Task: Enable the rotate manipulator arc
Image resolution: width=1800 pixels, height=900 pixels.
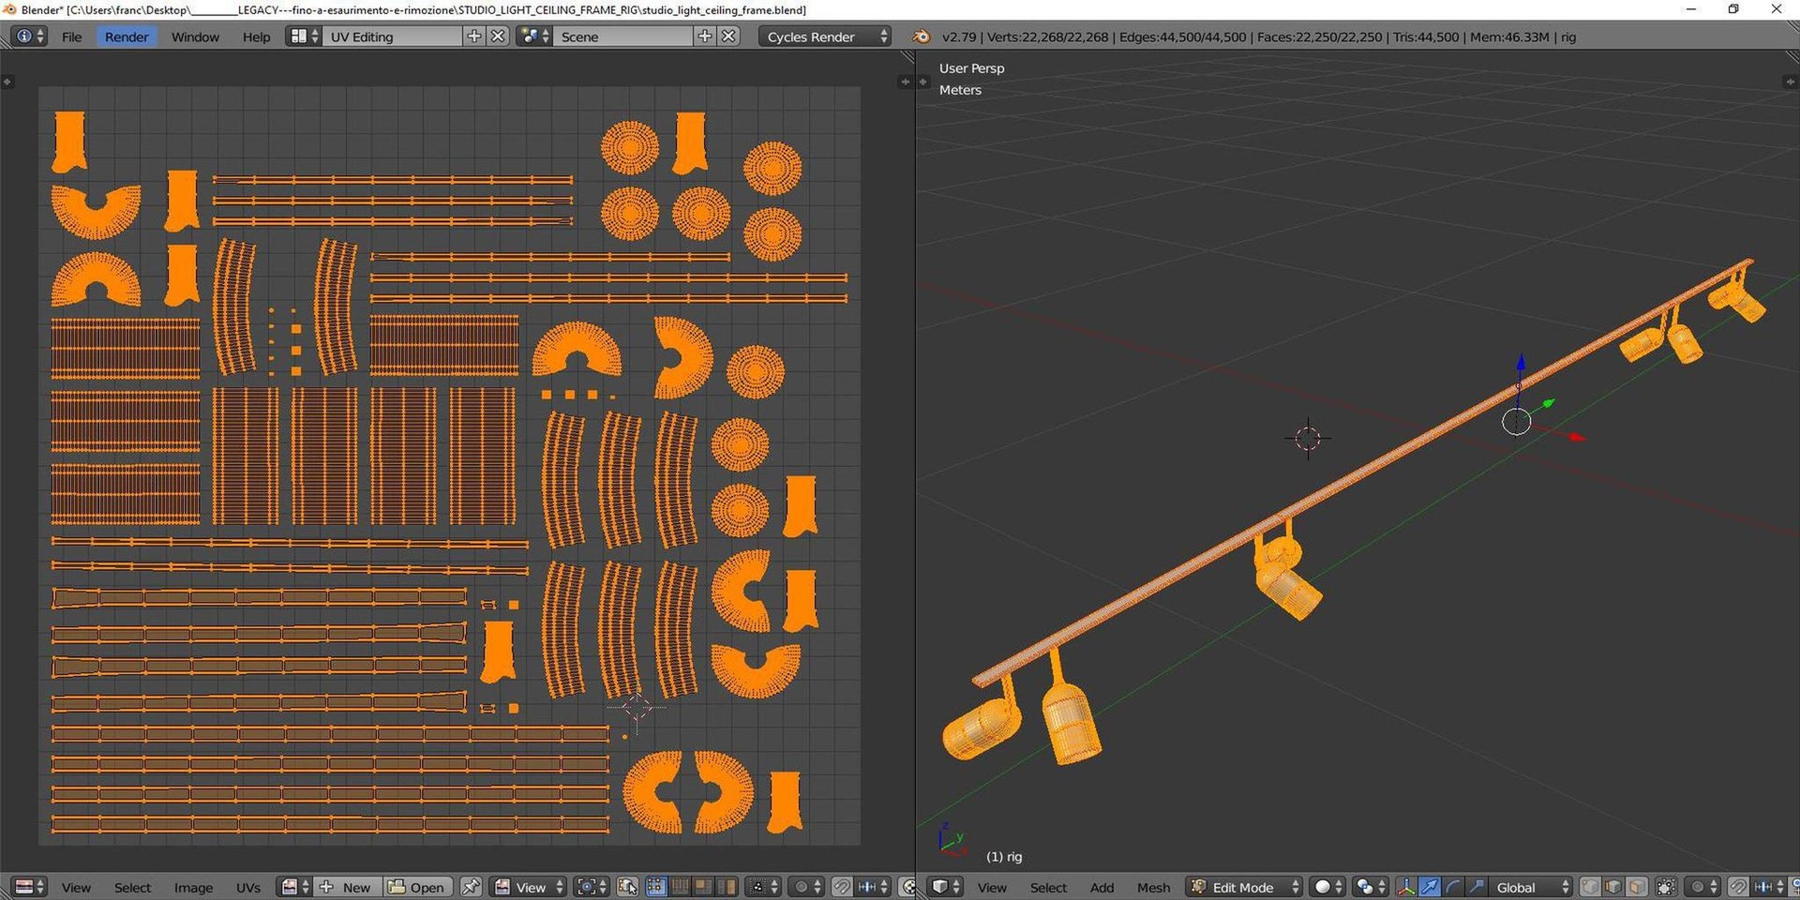Action: pos(1453,887)
